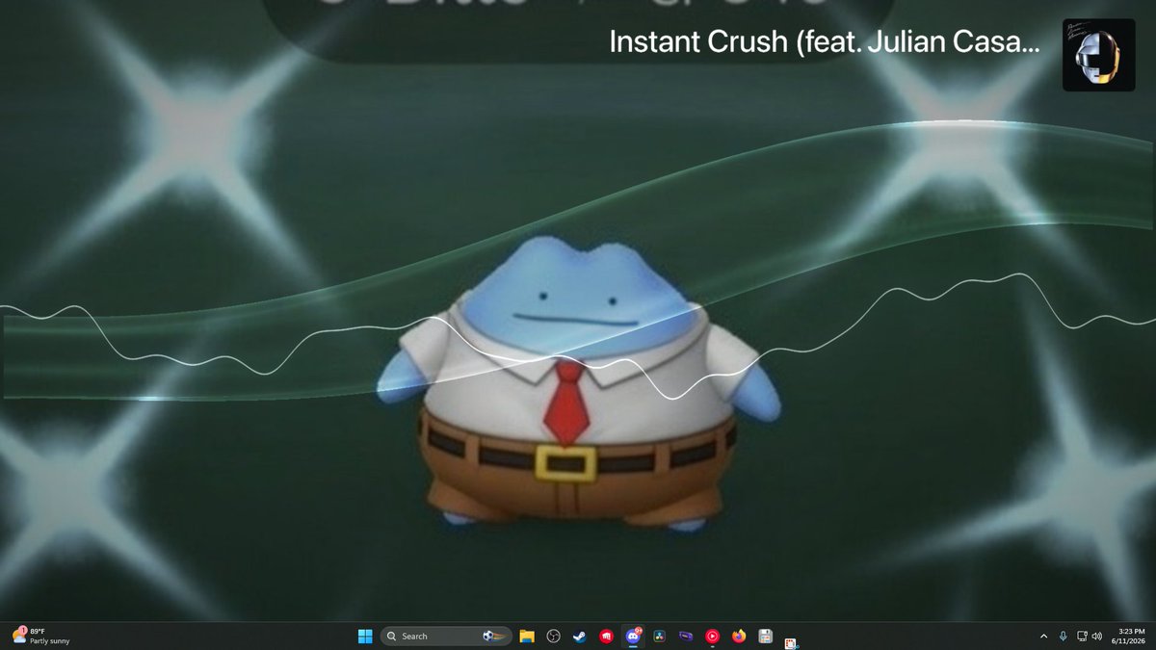Screen dimensions: 1156x650
Task: Open DaVinci Resolve from the taskbar
Action: point(659,636)
